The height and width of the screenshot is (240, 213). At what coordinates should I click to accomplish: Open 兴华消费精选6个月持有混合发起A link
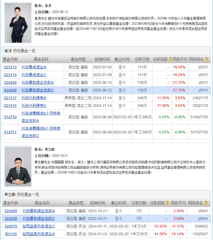click(x=41, y=117)
